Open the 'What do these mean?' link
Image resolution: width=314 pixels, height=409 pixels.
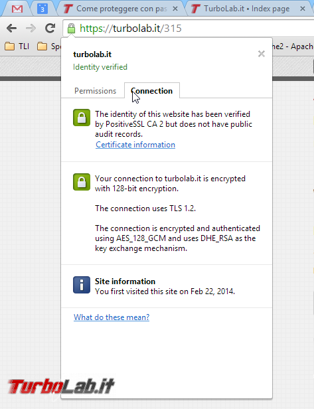112,317
